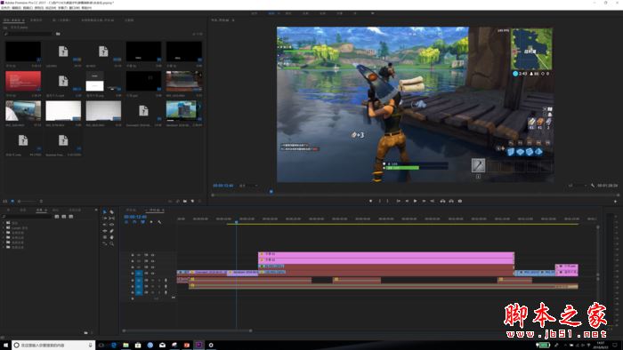
Task: Toggle snap in timeline
Action: (134, 222)
